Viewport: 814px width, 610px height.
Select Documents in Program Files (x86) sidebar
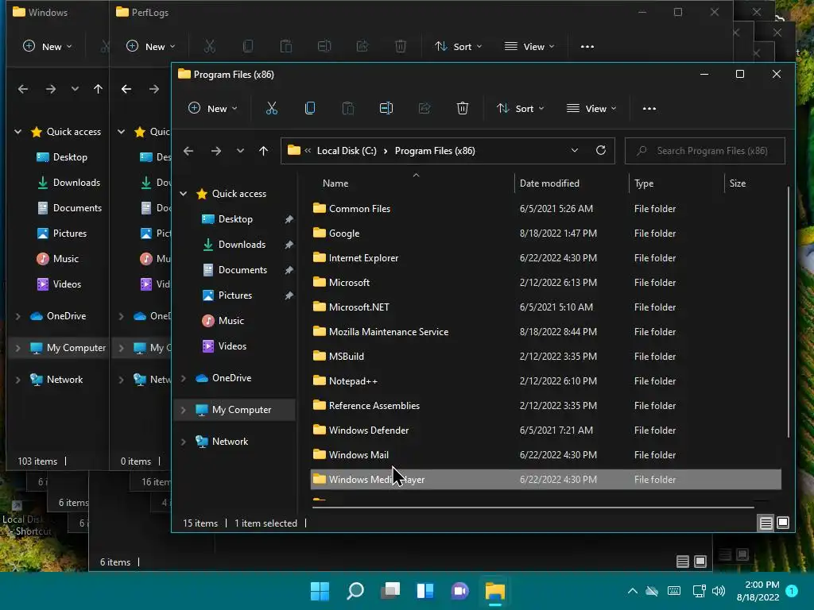point(242,270)
